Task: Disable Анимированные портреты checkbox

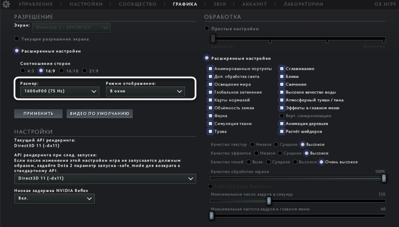Action: 210,69
